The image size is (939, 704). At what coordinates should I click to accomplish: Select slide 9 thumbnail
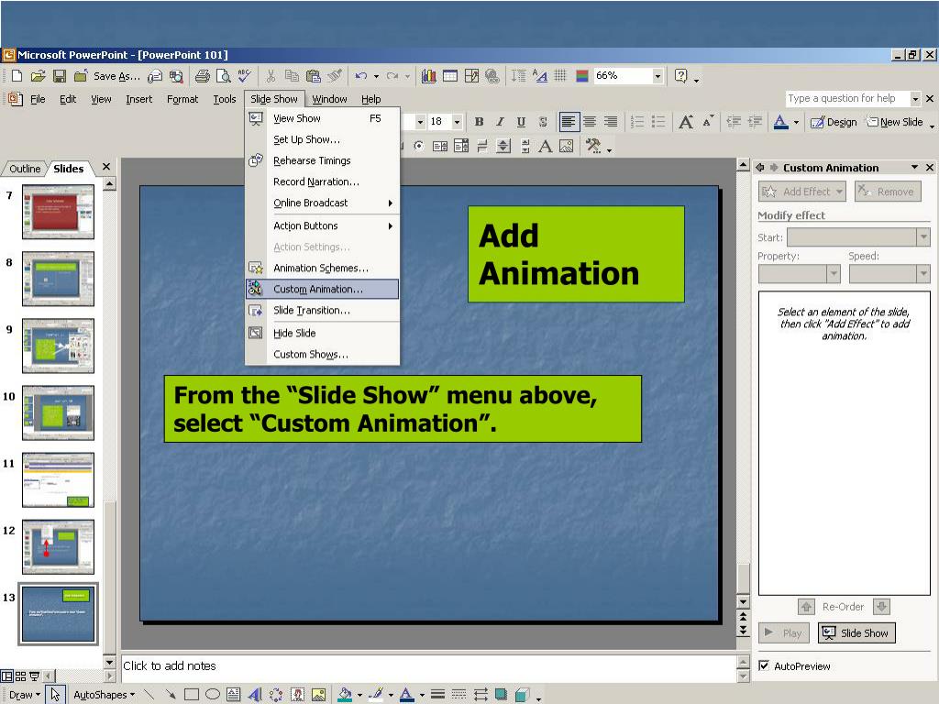[58, 346]
